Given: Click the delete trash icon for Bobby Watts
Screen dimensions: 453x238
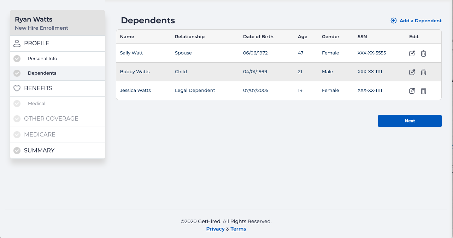Looking at the screenshot, I should pyautogui.click(x=423, y=72).
